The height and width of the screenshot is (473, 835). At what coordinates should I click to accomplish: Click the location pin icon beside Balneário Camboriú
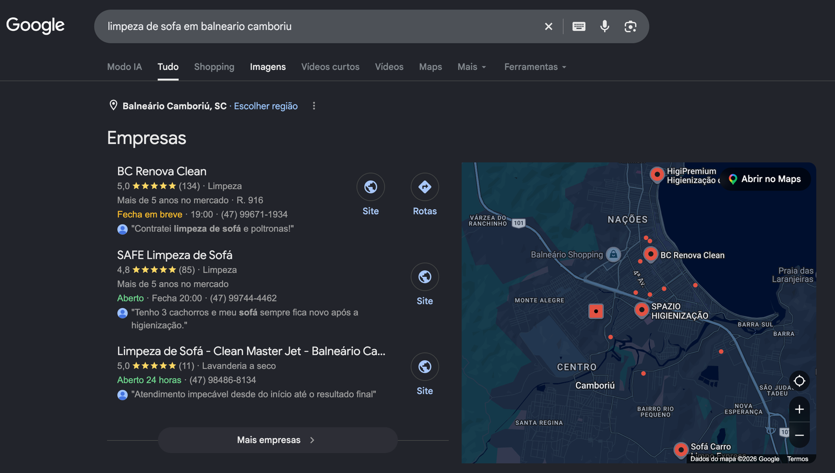click(x=113, y=105)
